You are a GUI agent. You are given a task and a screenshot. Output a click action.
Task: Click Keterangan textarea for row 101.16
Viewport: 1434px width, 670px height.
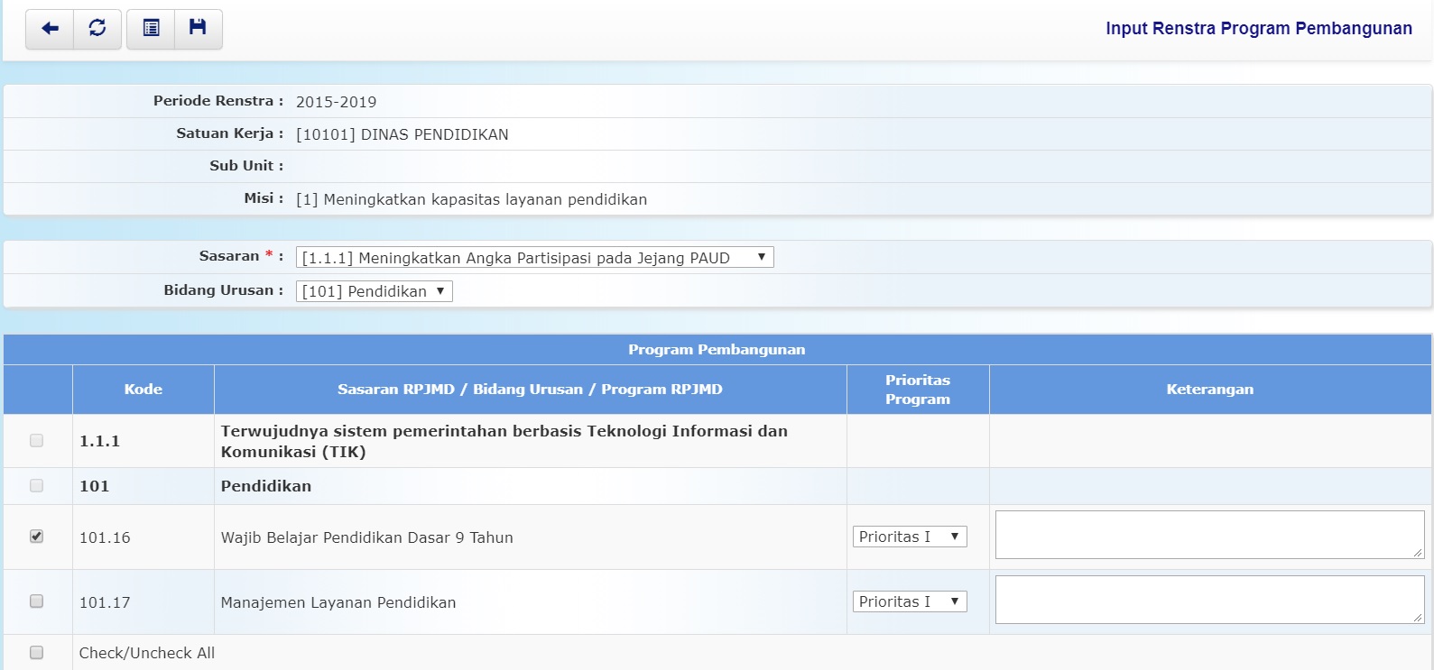point(1209,535)
